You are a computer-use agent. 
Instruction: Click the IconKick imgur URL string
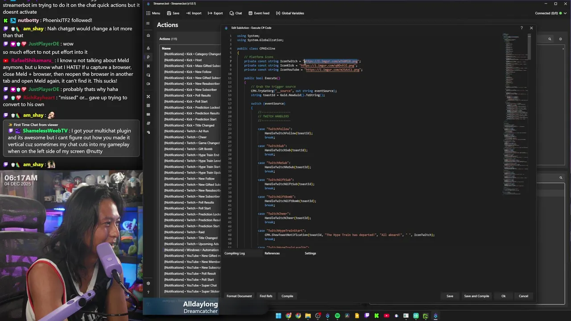pos(328,66)
